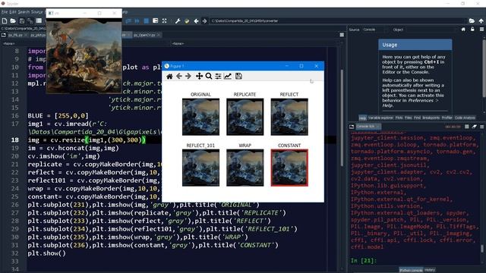Viewport: 486px width, 273px height.
Task: Open the Profiler pane tab
Action: (x=447, y=118)
